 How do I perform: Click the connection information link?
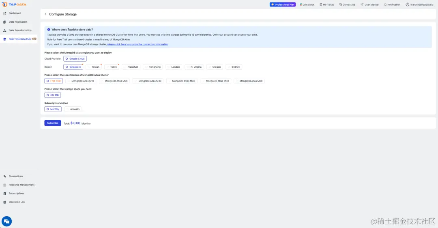(x=138, y=44)
